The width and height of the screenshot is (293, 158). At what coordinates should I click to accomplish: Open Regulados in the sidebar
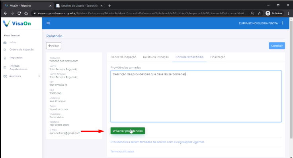pyautogui.click(x=16, y=58)
